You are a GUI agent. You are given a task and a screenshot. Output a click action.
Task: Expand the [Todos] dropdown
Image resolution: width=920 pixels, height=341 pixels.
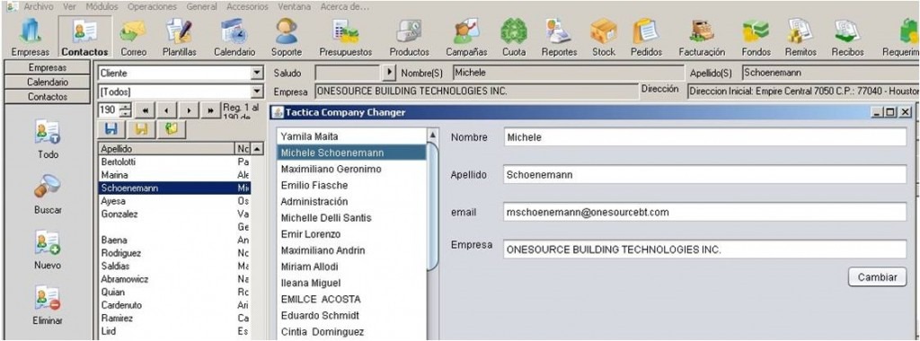click(256, 92)
